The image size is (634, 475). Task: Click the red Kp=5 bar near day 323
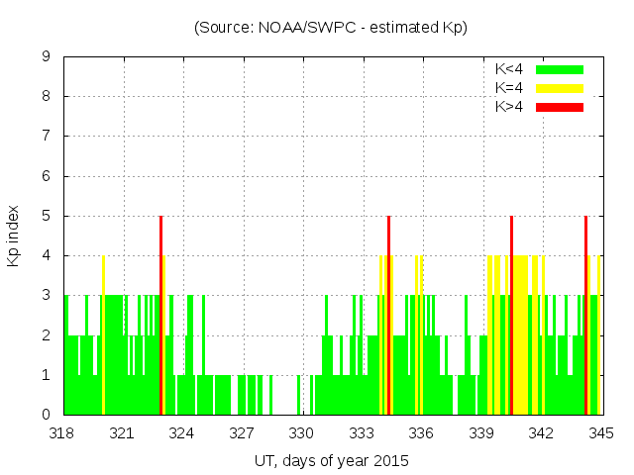pos(160,317)
